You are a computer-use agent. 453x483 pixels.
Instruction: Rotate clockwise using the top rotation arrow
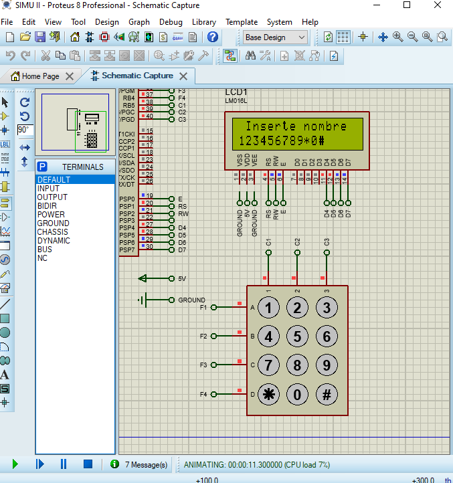[x=25, y=102]
